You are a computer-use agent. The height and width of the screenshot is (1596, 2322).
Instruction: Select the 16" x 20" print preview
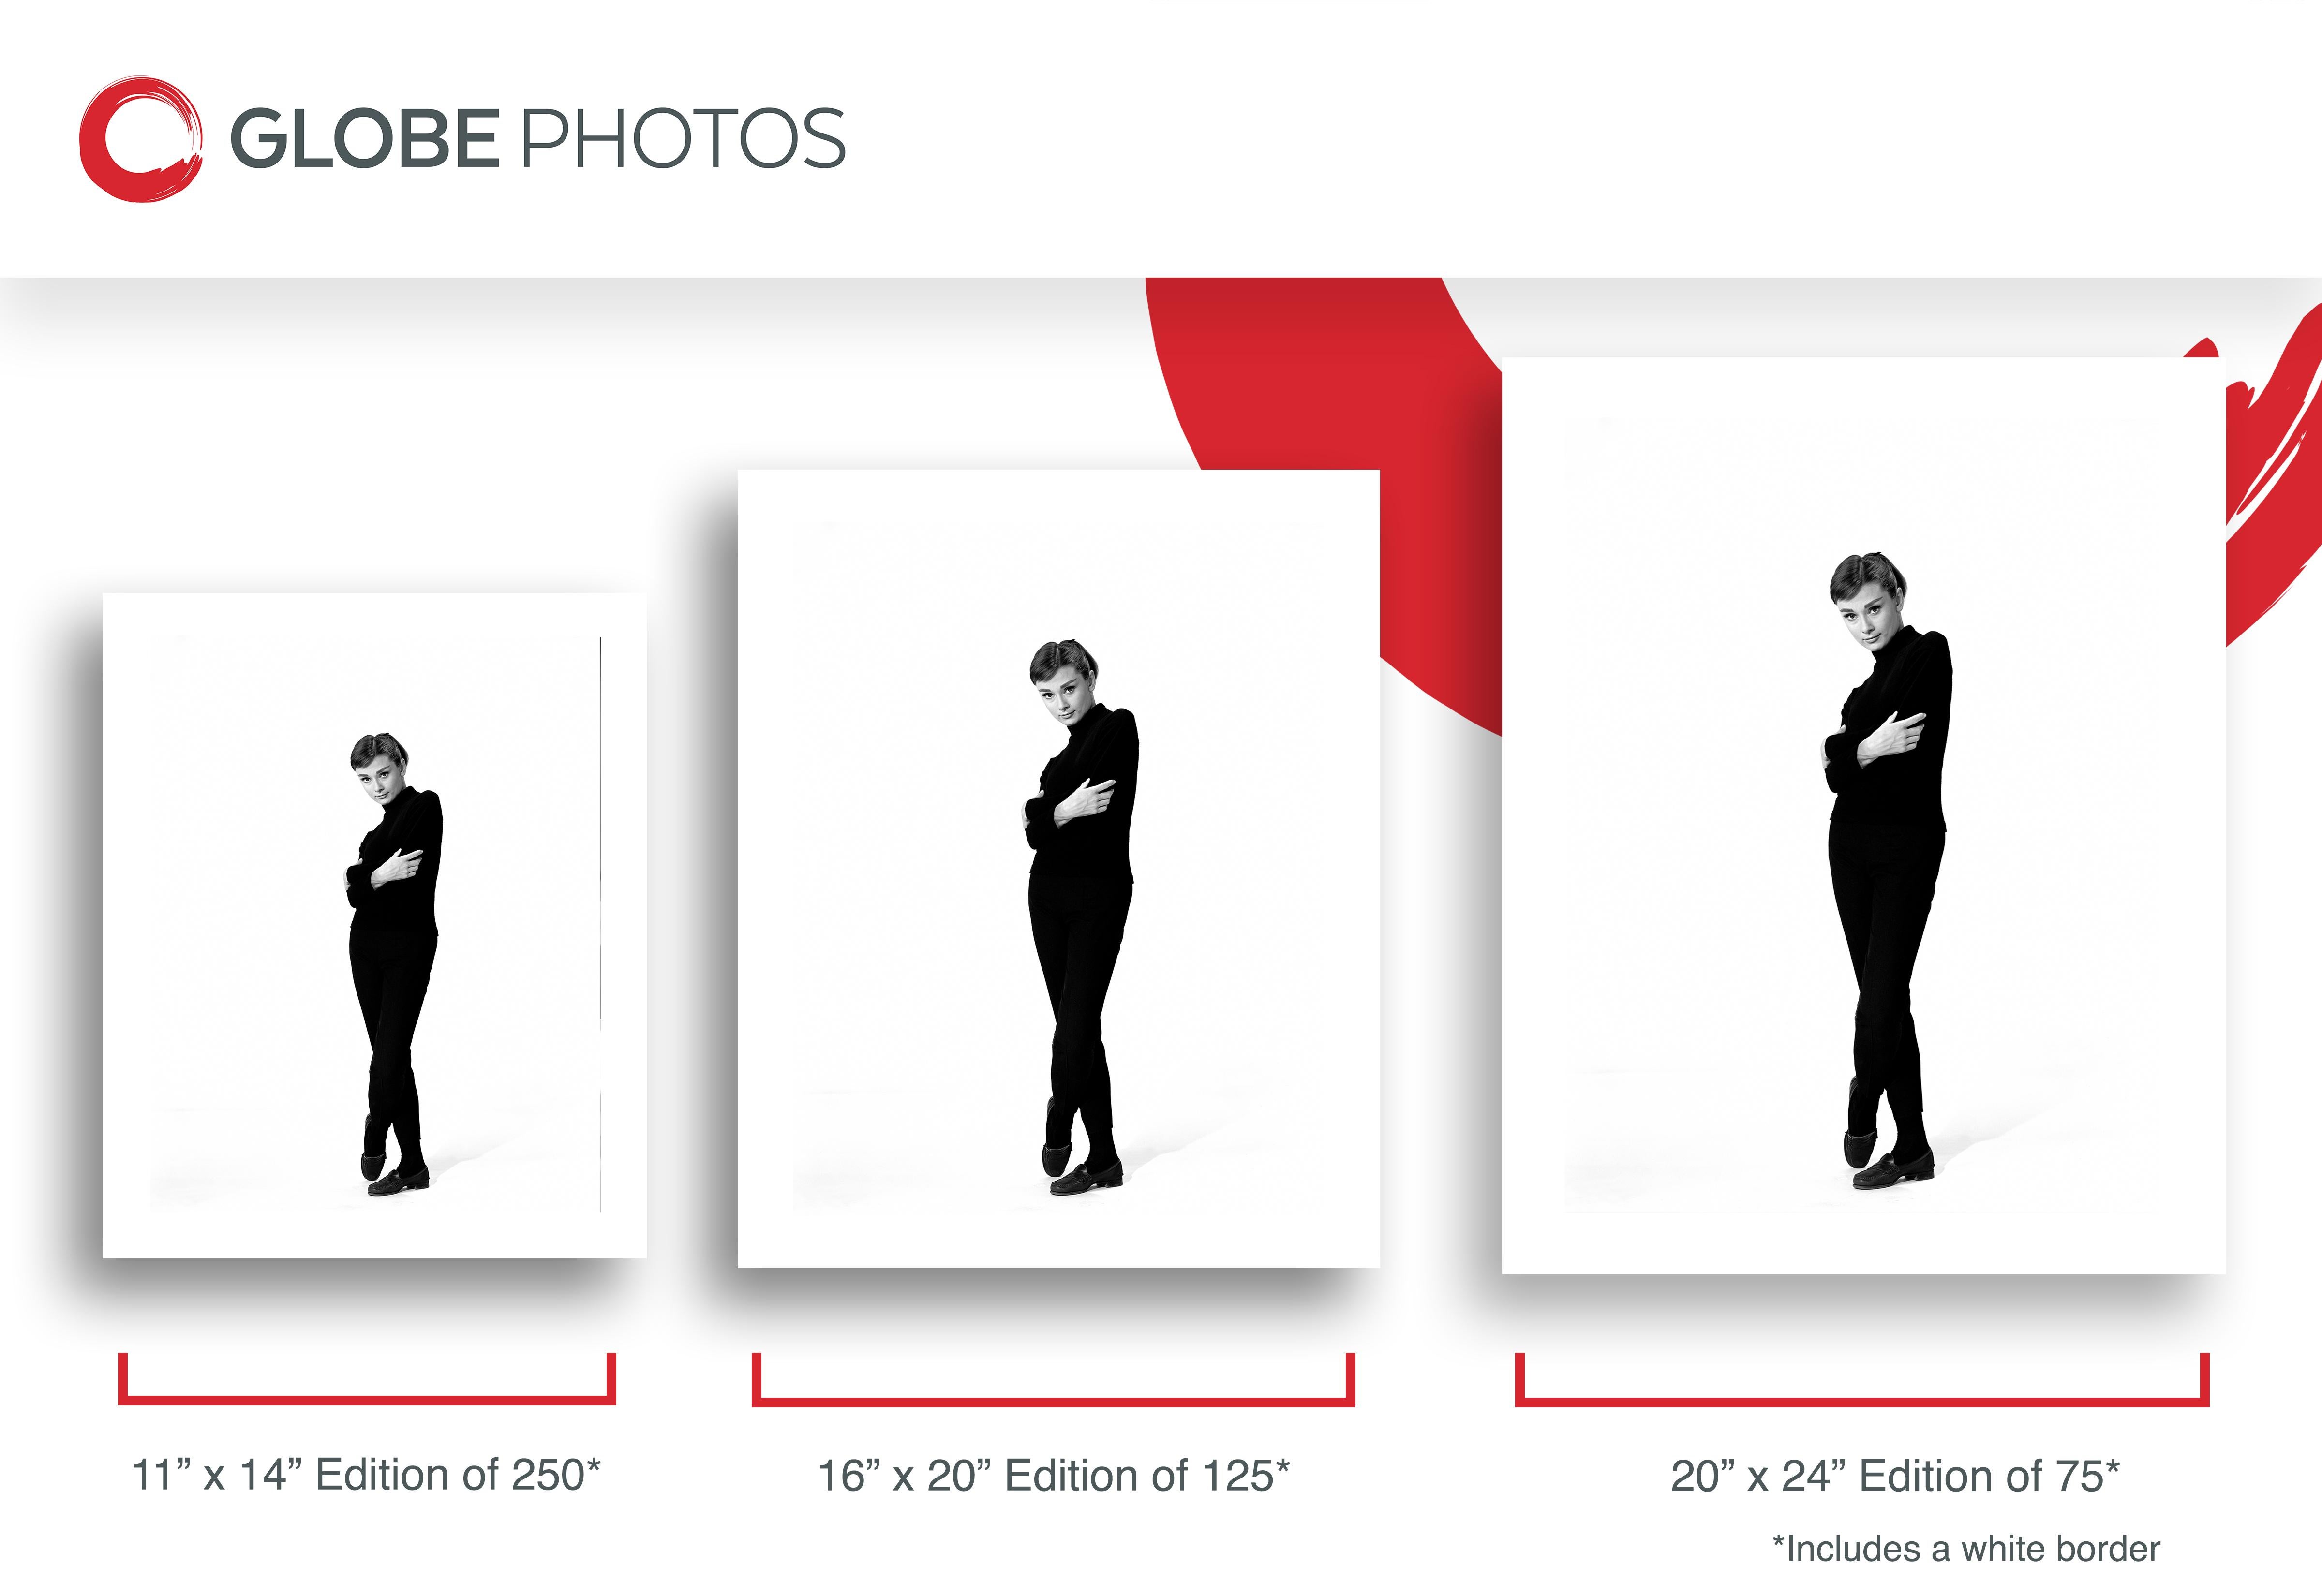1058,868
